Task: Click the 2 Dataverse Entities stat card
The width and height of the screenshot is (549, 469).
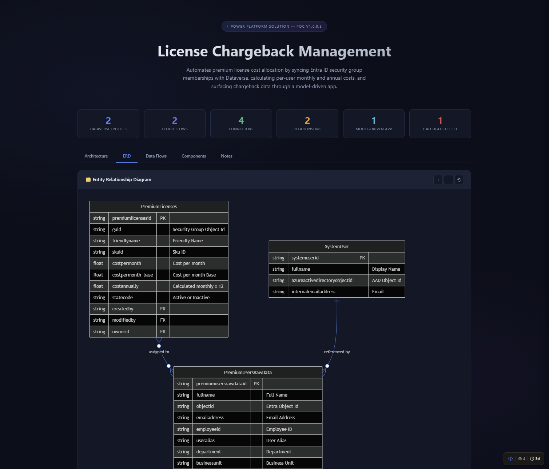Action: pos(108,123)
